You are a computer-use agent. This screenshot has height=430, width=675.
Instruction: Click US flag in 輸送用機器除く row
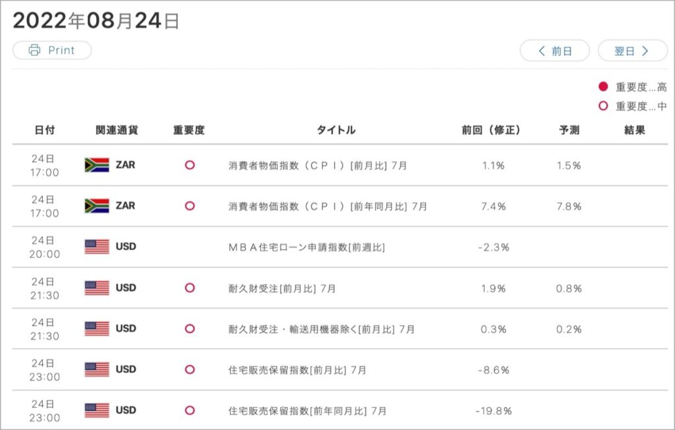97,329
